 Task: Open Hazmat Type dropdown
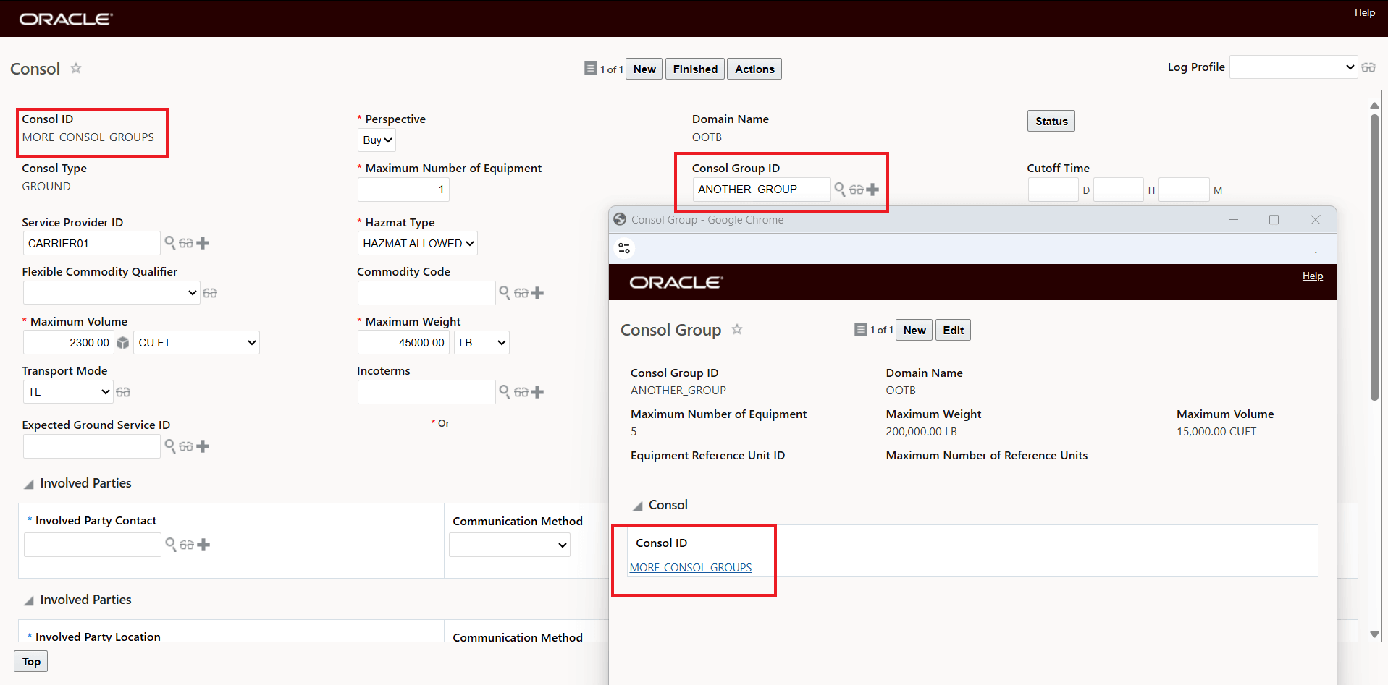[x=418, y=244]
